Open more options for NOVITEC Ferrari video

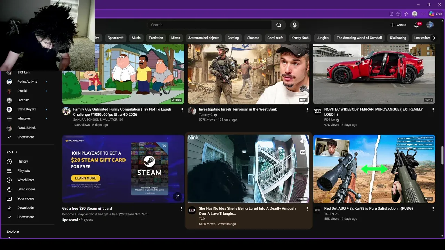coord(433,110)
